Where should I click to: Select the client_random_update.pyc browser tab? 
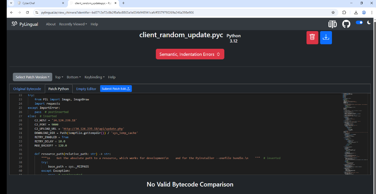(93, 3)
